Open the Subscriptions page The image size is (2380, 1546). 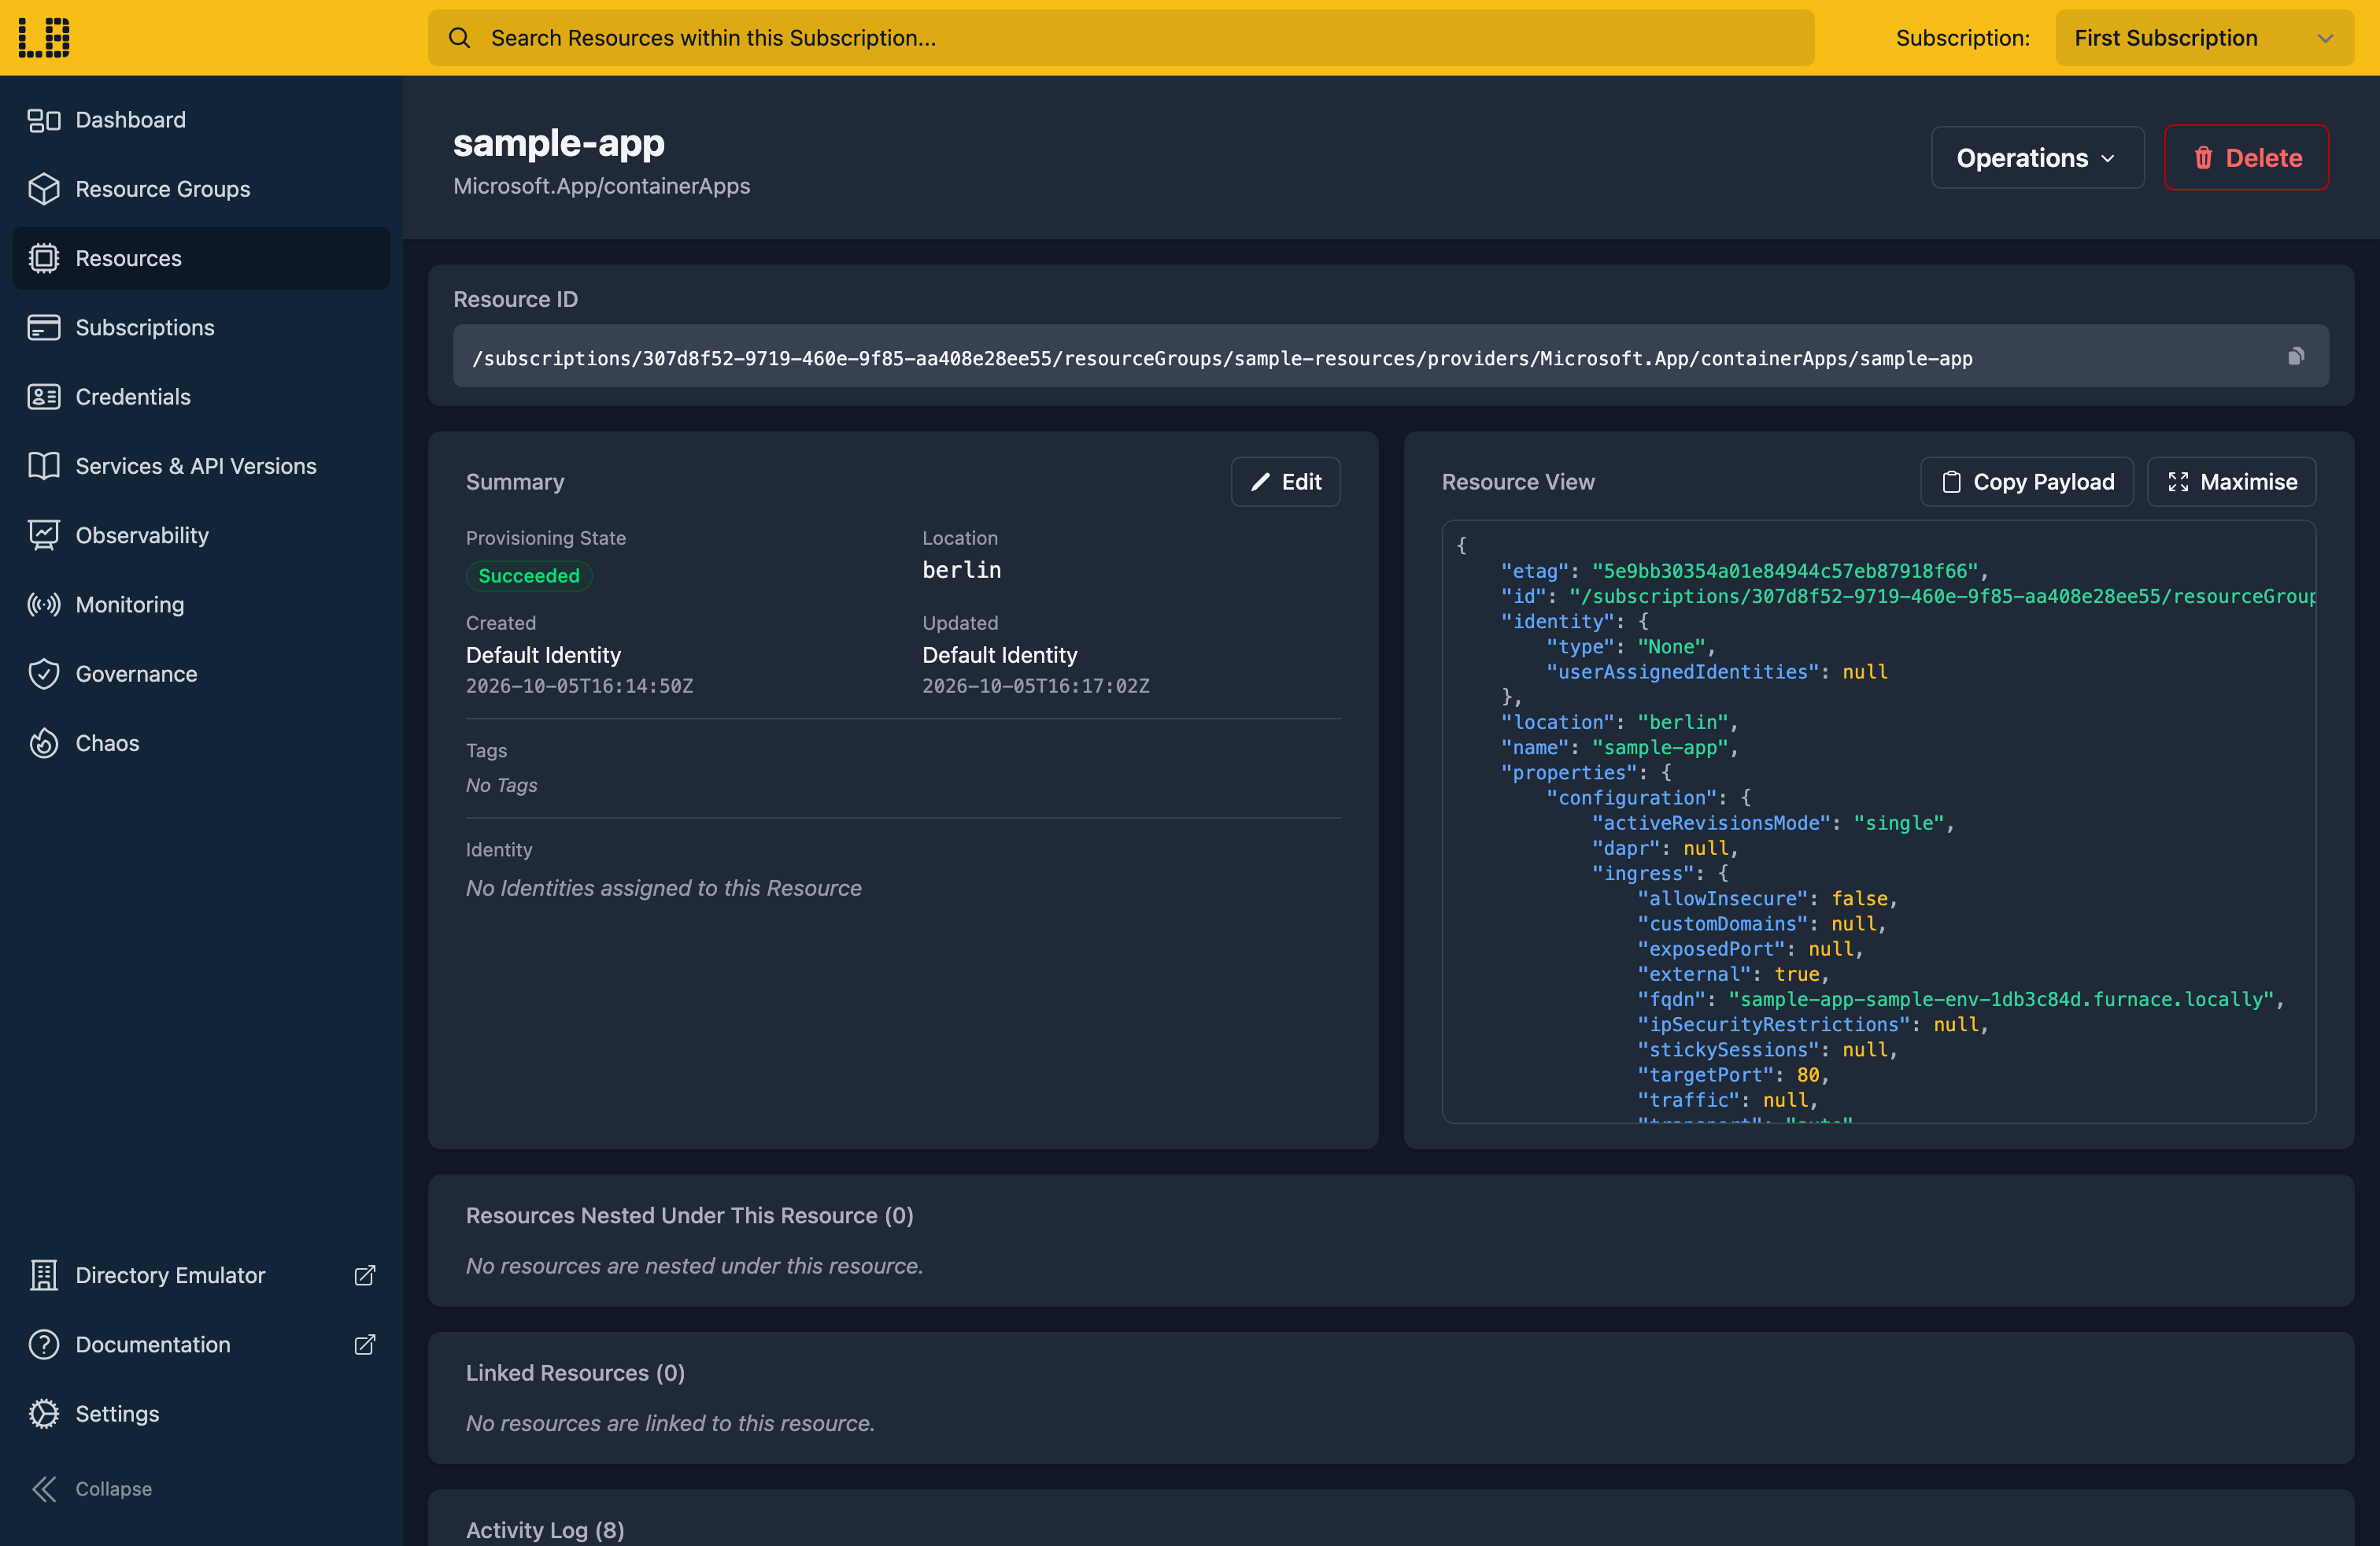point(201,327)
